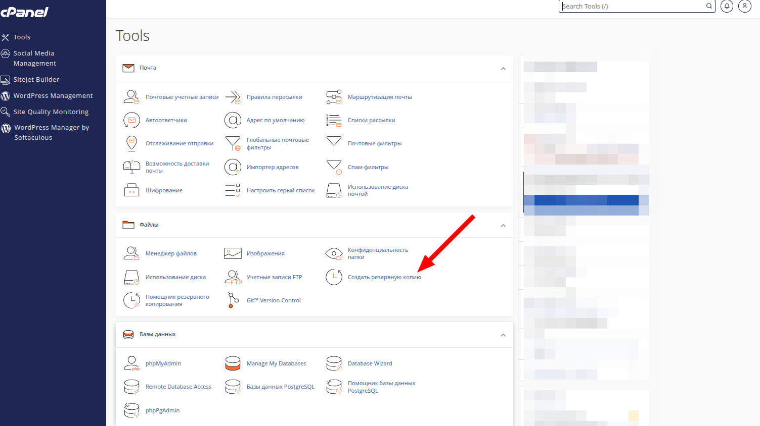Viewport: 760px width, 426px height.
Task: Click the Использование диска drive icon
Action: point(131,277)
